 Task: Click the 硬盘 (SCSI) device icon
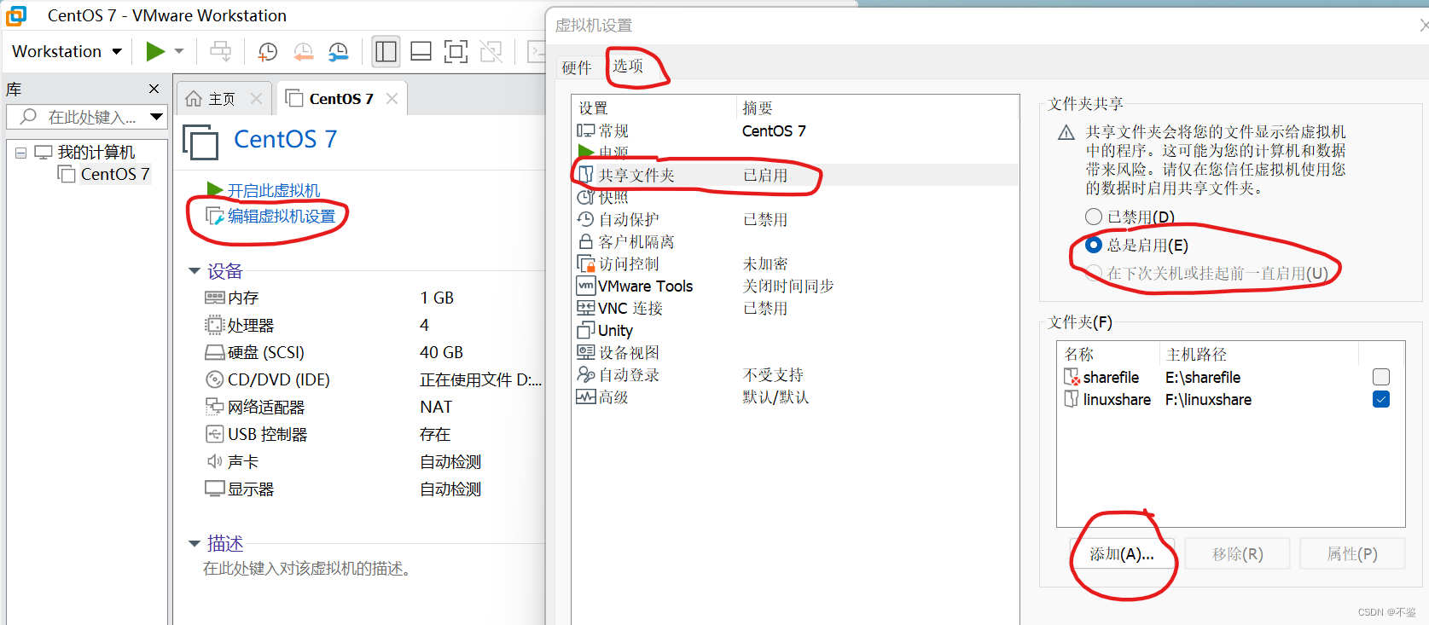point(214,352)
